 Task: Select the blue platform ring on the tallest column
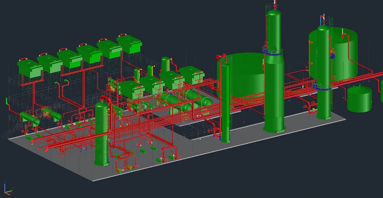coord(273,52)
